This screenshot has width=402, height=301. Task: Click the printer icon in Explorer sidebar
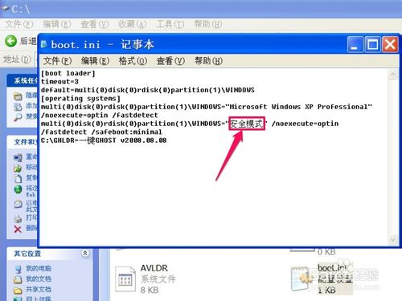pyautogui.click(x=18, y=218)
